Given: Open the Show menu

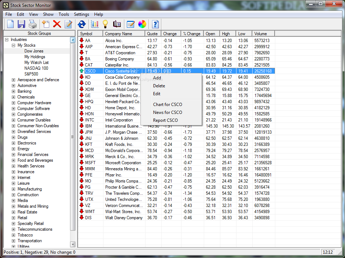Looking at the screenshot, I should [48, 14].
